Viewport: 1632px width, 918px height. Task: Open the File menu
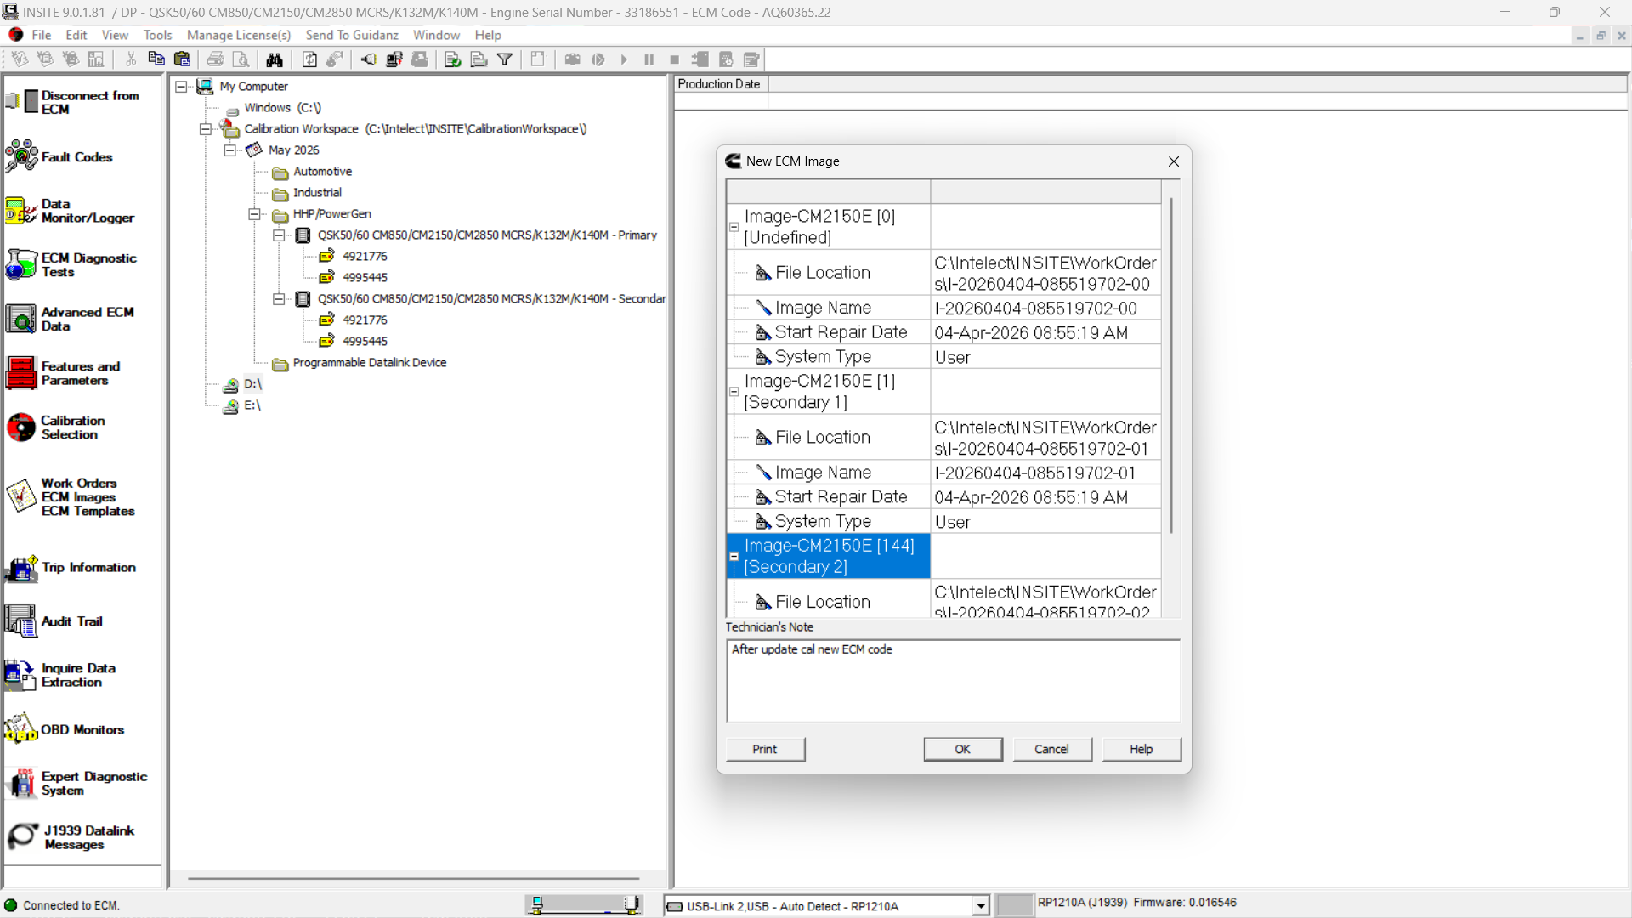point(41,35)
